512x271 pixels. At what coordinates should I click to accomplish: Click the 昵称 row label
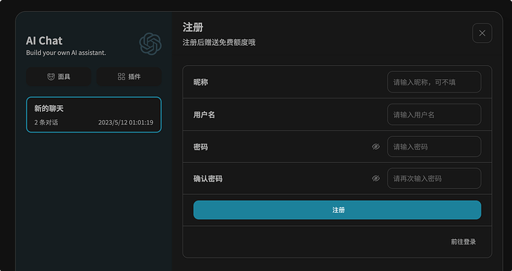pyautogui.click(x=200, y=82)
